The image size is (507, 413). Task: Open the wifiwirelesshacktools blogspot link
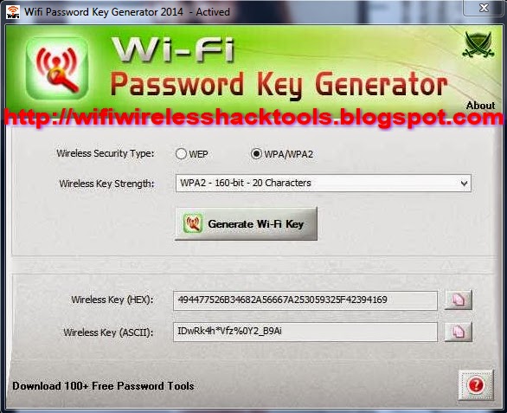253,117
